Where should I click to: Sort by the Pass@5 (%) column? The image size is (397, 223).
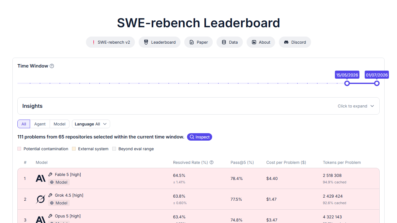point(242,162)
